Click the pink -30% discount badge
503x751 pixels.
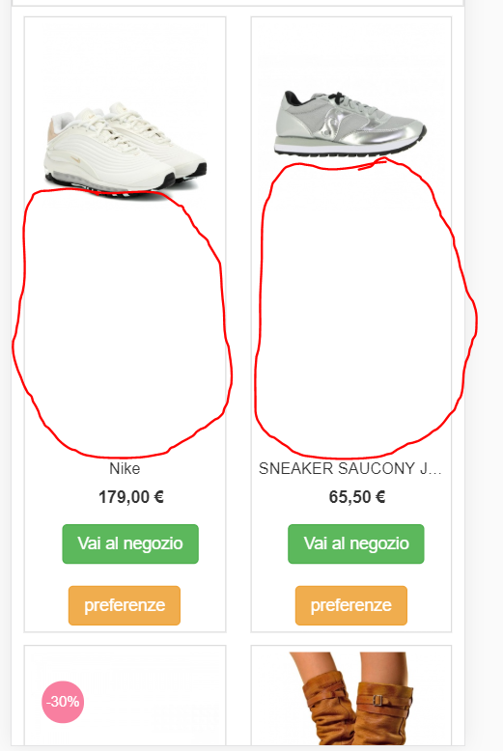click(x=63, y=702)
